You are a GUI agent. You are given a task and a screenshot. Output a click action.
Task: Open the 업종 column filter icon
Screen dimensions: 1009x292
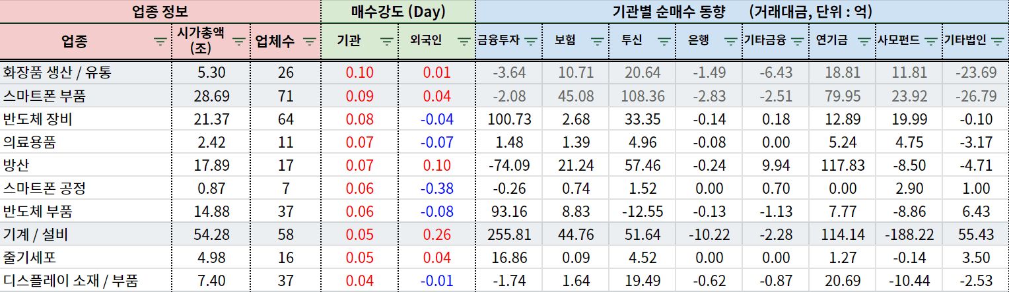point(160,41)
